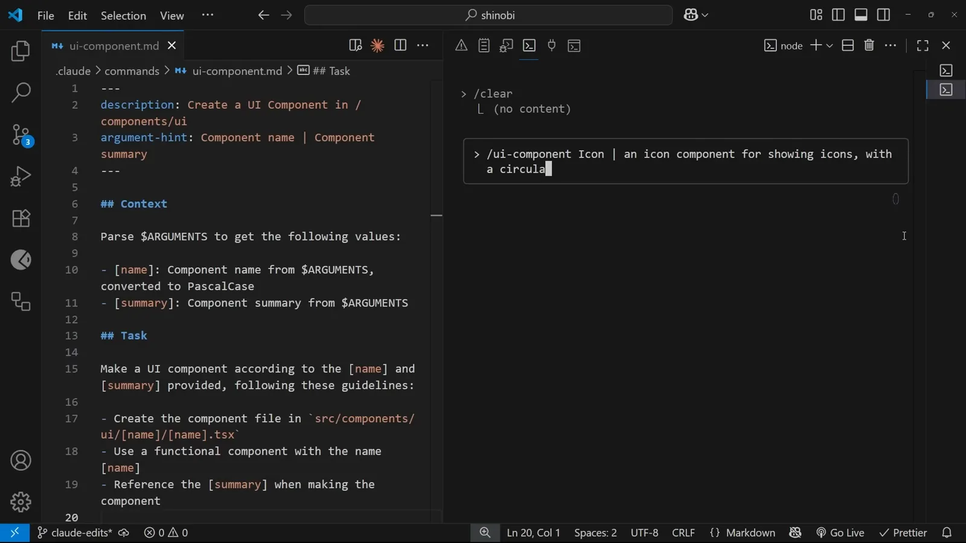Open the View menu
966x543 pixels.
point(172,16)
